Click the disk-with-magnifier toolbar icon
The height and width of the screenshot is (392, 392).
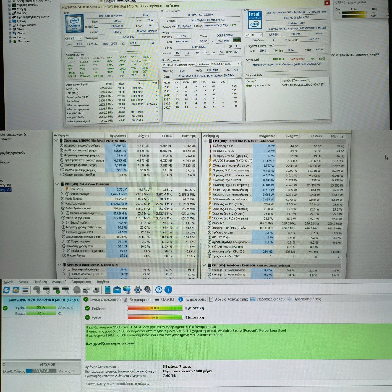(x=65, y=290)
